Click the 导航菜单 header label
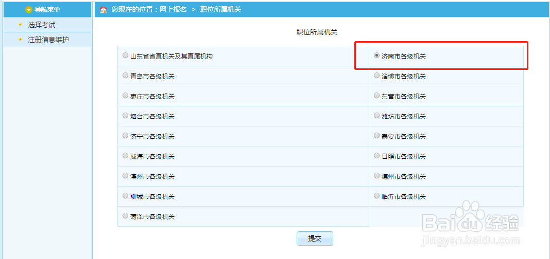 point(47,10)
